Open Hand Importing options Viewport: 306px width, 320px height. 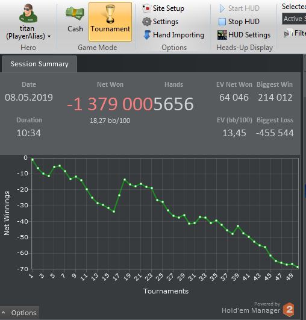[x=173, y=35]
